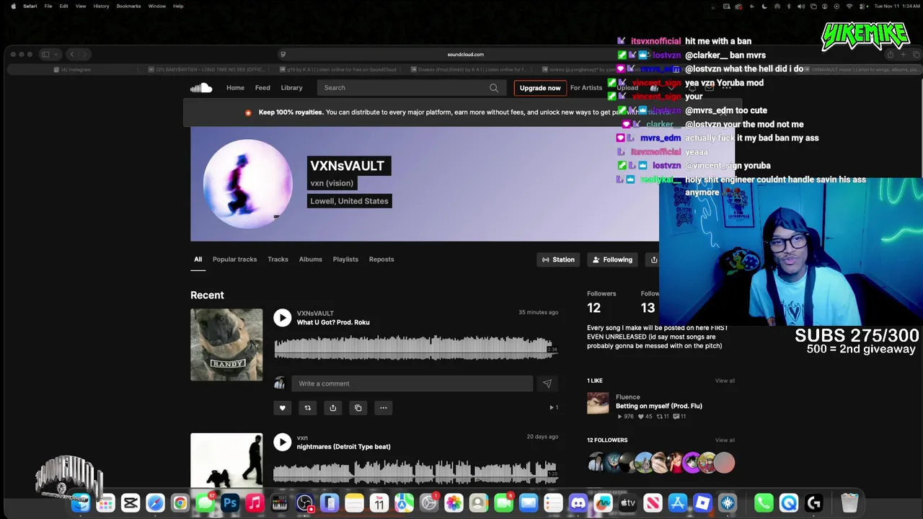Image resolution: width=923 pixels, height=519 pixels.
Task: Open the Safari sidebar dropdown chevron
Action: (x=56, y=54)
